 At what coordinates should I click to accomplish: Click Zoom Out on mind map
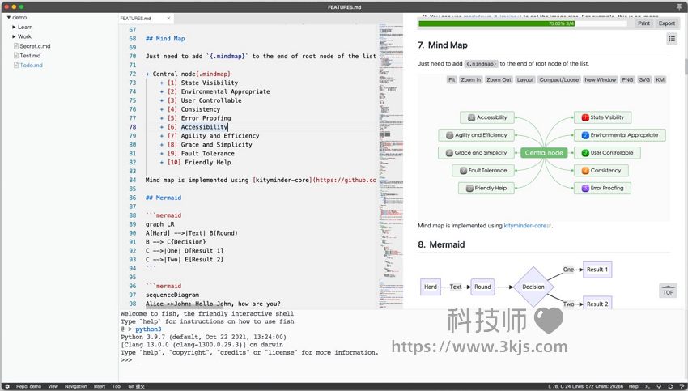[x=499, y=80]
